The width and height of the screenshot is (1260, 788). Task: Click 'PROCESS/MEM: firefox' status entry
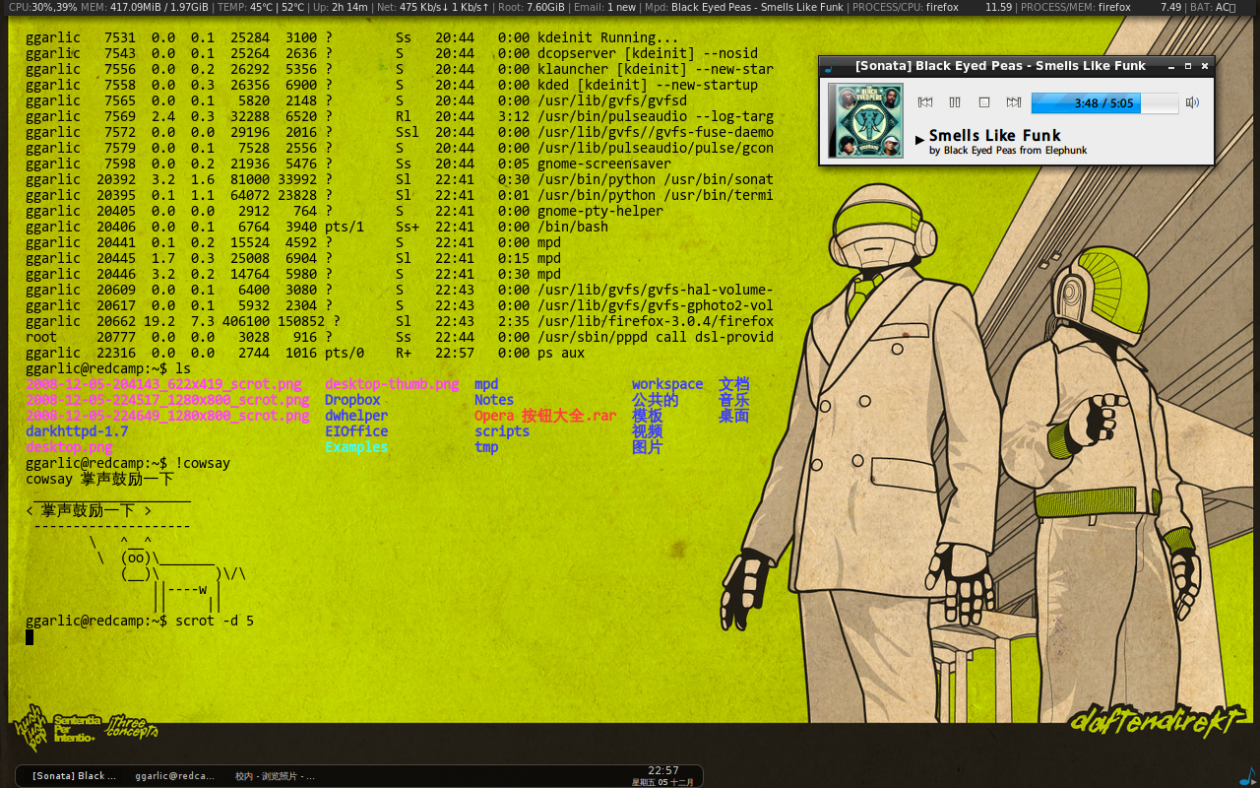(x=1076, y=7)
